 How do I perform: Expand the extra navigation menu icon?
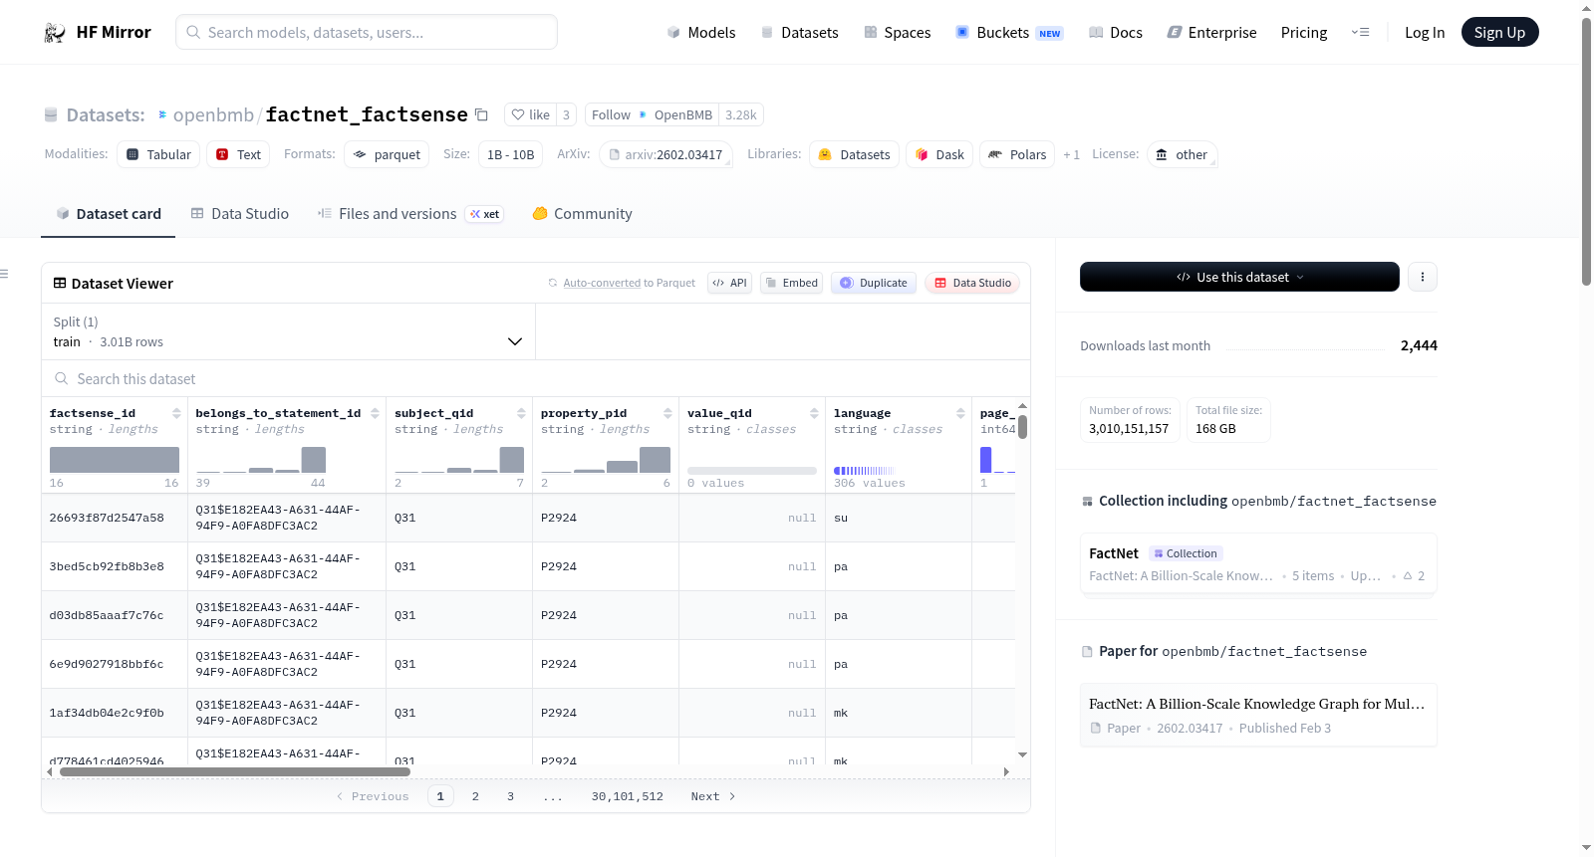1360,33
